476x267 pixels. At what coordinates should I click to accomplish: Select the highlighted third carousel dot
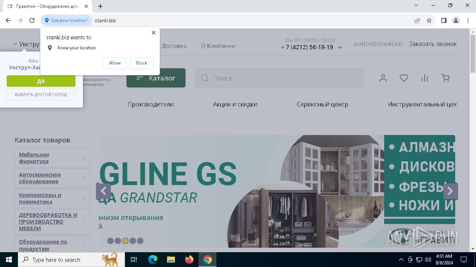click(x=125, y=241)
